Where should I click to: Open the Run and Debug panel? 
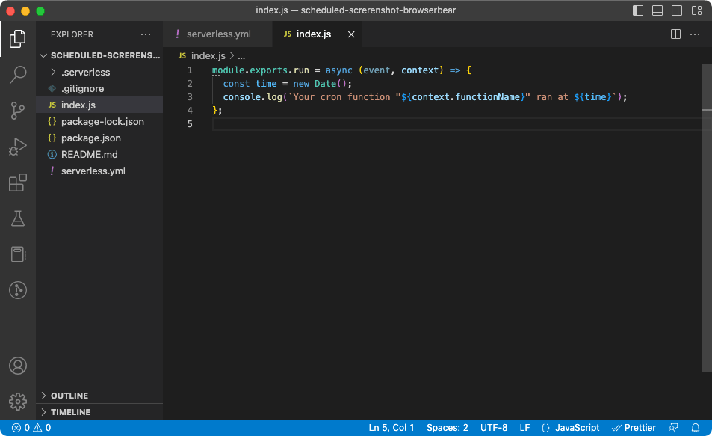[17, 147]
